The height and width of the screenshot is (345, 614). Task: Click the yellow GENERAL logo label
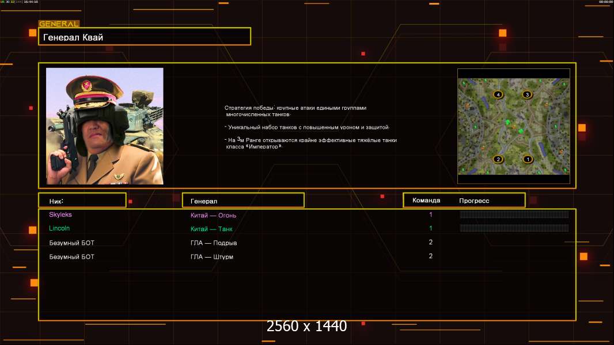(59, 24)
